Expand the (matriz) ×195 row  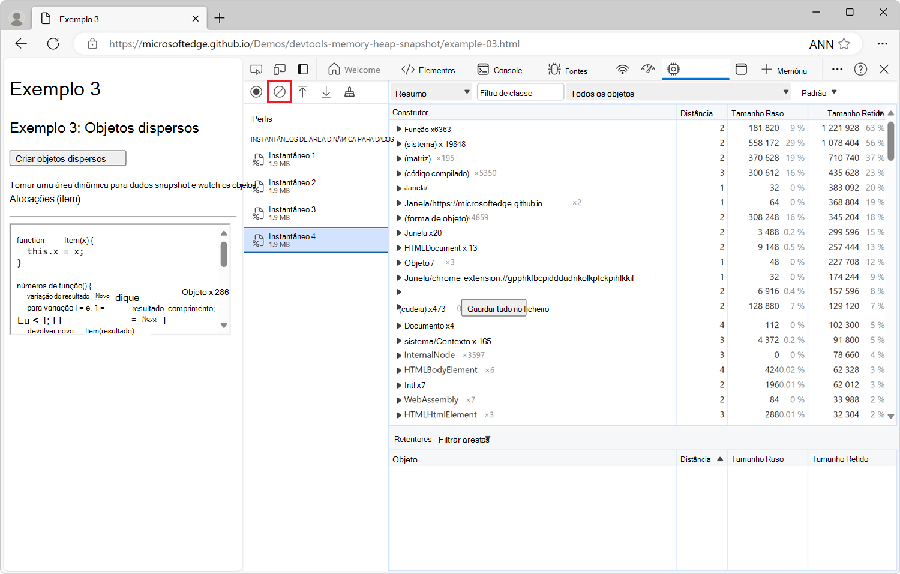[x=399, y=158]
